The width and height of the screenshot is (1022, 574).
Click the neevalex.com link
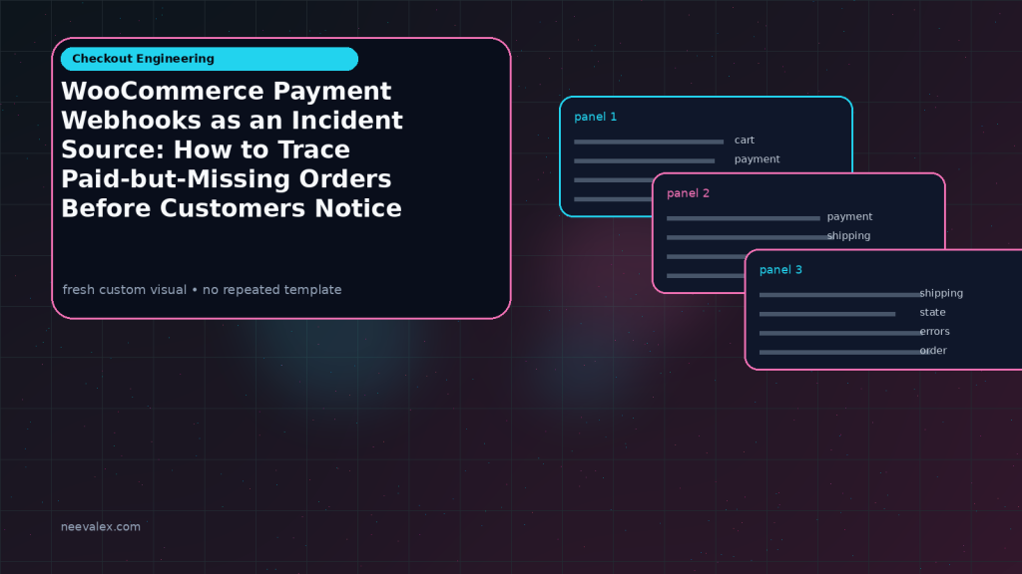[101, 526]
